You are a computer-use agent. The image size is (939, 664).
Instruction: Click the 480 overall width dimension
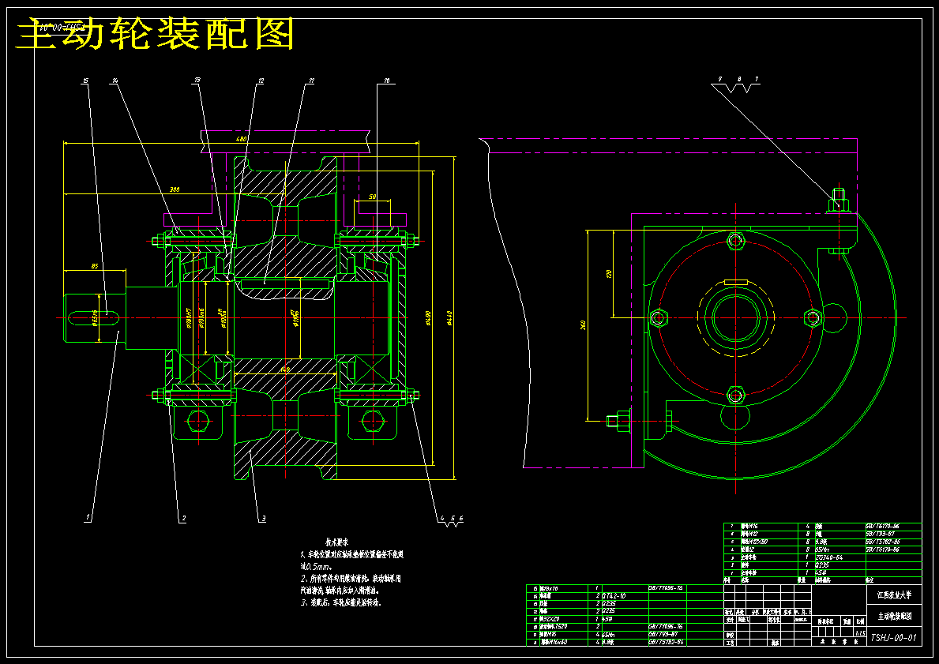[242, 139]
